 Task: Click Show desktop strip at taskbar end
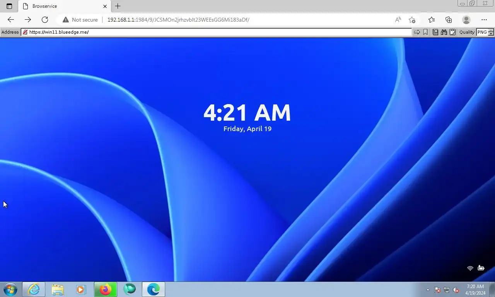click(492, 289)
